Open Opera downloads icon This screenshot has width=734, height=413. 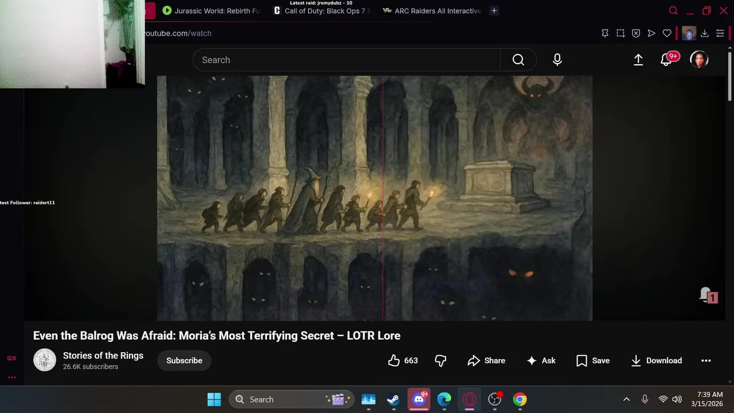coord(705,33)
